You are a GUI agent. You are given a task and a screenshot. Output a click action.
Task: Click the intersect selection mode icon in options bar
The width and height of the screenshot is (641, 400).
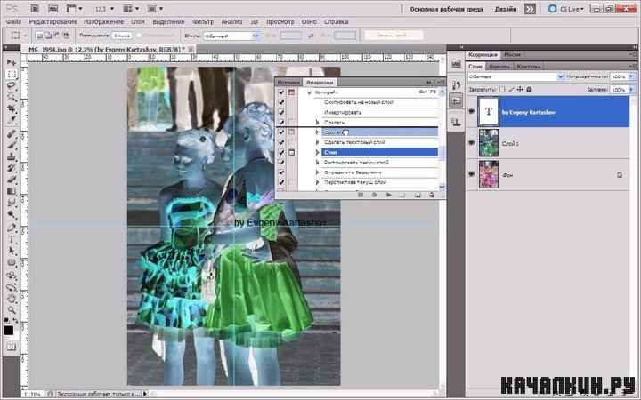tap(66, 36)
